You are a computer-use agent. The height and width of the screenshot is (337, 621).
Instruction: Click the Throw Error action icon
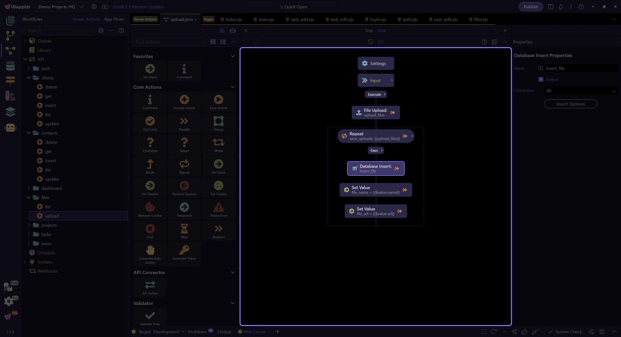[218, 207]
